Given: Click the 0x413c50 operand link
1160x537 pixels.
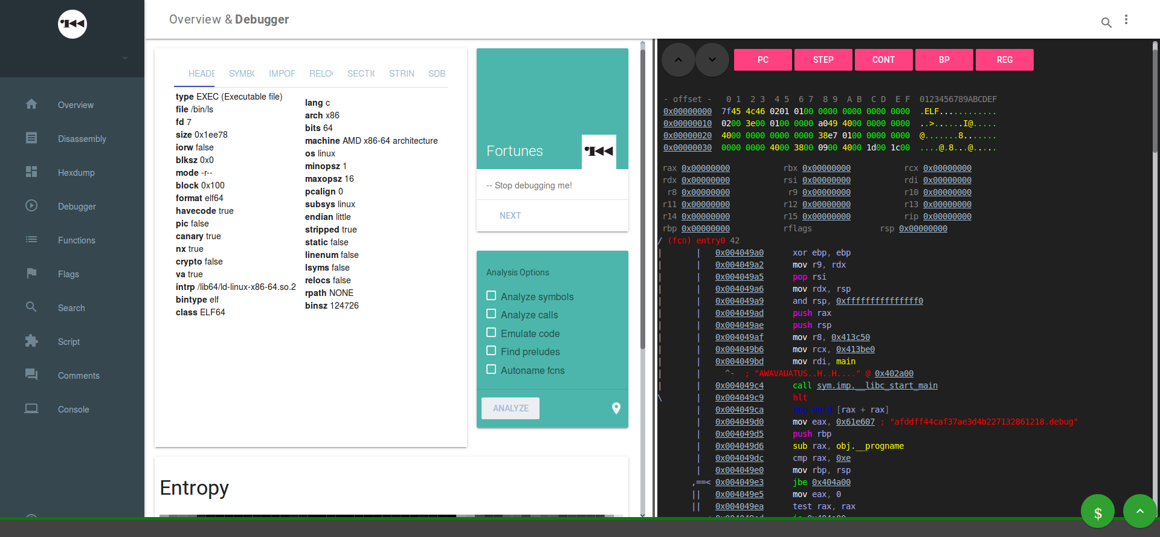Looking at the screenshot, I should pyautogui.click(x=851, y=337).
